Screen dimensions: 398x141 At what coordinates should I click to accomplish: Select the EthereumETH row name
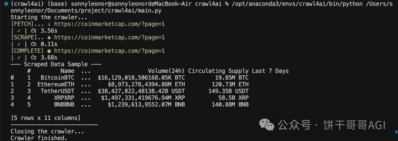(56, 85)
